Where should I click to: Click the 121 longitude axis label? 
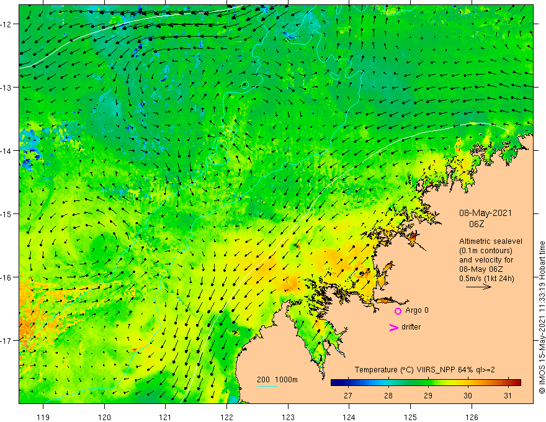tap(166, 417)
